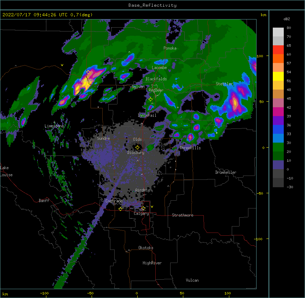Click the yellow diamond marker below Cochrane
Viewport: 305px width, 298px height.
[120, 209]
